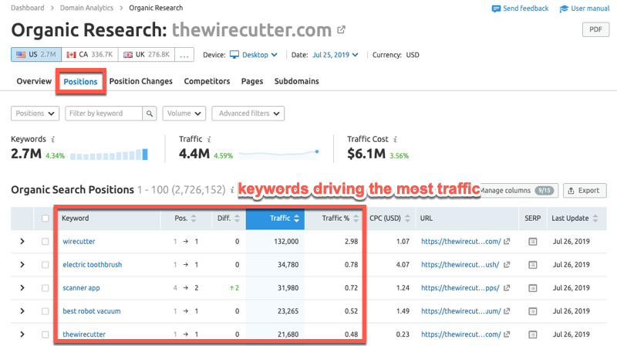Viewport: 617px width, 346px height.
Task: Click the scanner app keyword link
Action: (82, 288)
